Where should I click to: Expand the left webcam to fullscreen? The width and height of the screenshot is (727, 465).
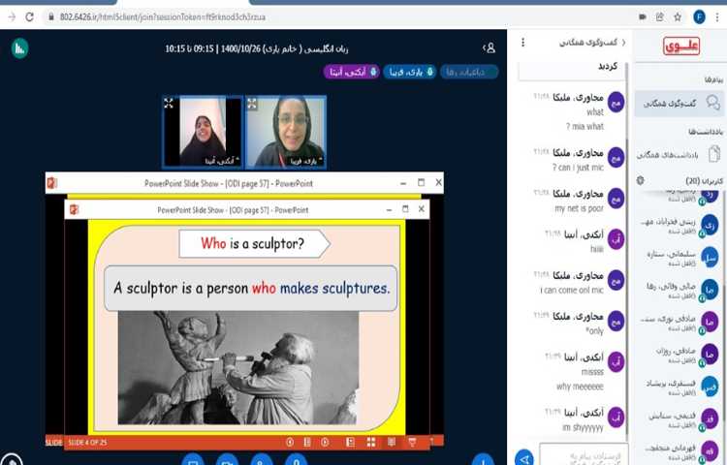[x=169, y=103]
